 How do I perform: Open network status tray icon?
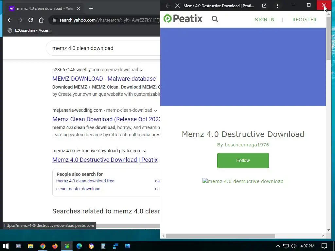(286, 246)
